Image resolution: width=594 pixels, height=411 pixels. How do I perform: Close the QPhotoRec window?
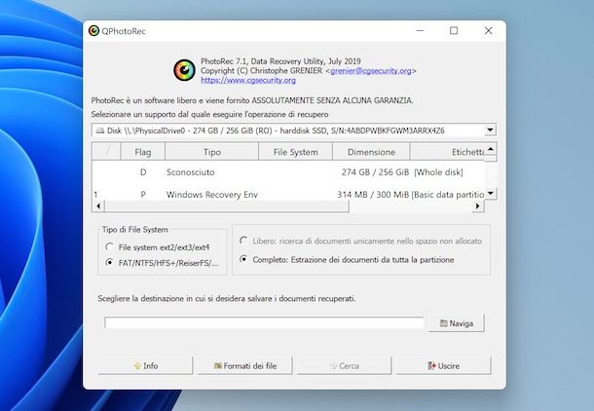coord(488,31)
